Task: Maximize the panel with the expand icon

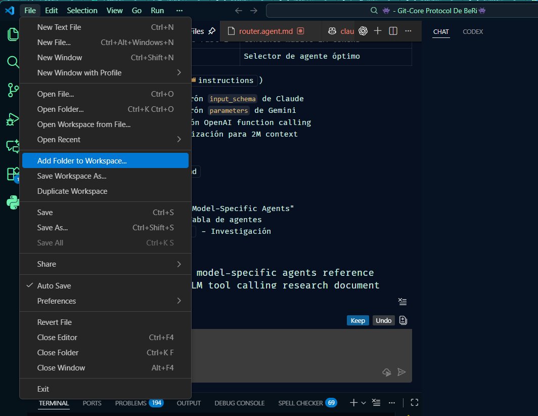Action: click(x=414, y=402)
